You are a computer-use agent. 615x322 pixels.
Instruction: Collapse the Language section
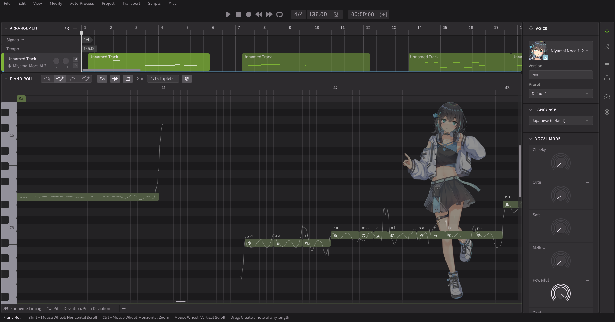coord(531,110)
